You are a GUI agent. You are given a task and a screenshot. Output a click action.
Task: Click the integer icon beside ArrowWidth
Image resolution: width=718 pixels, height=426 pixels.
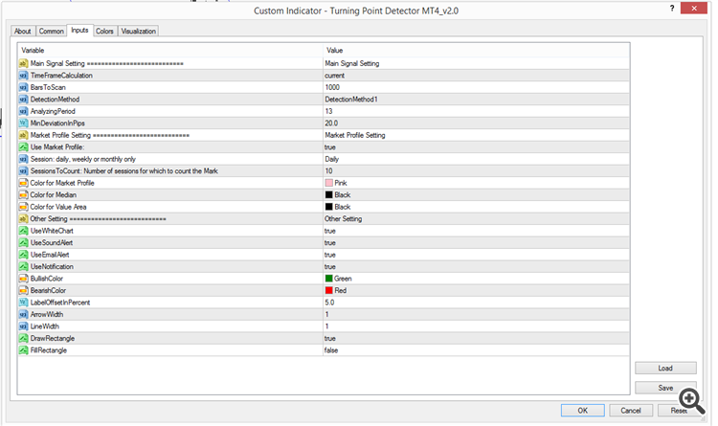23,314
